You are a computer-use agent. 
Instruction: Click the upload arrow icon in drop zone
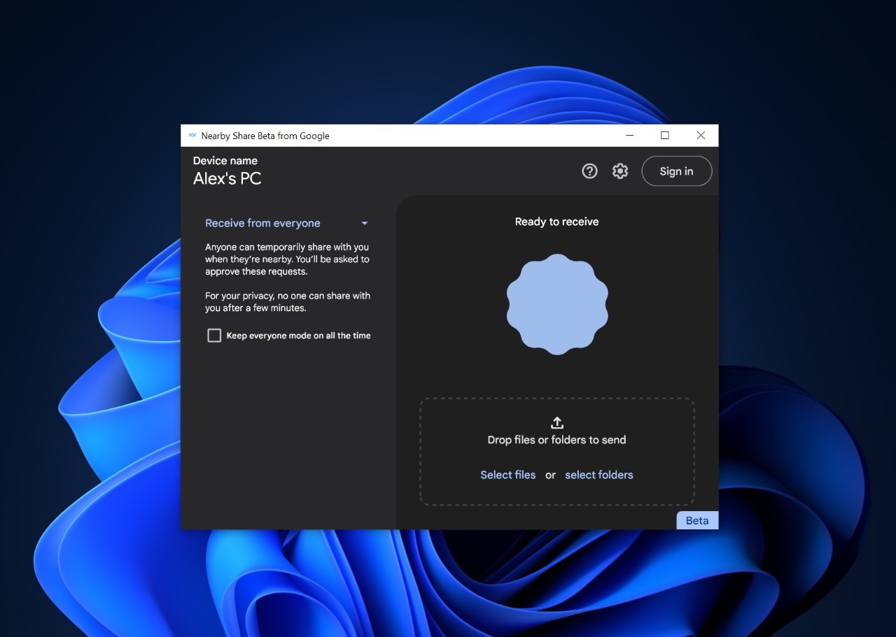pyautogui.click(x=557, y=422)
